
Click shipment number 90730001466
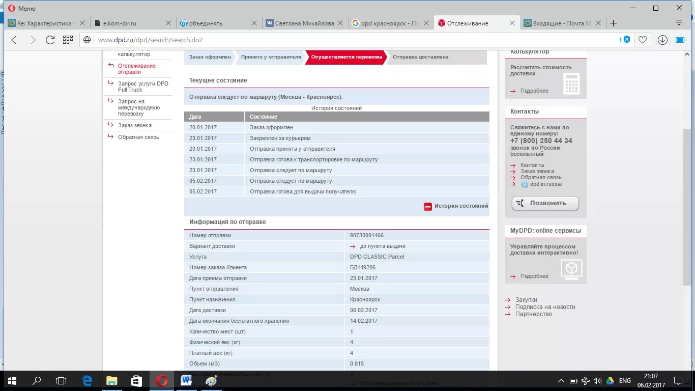click(367, 235)
